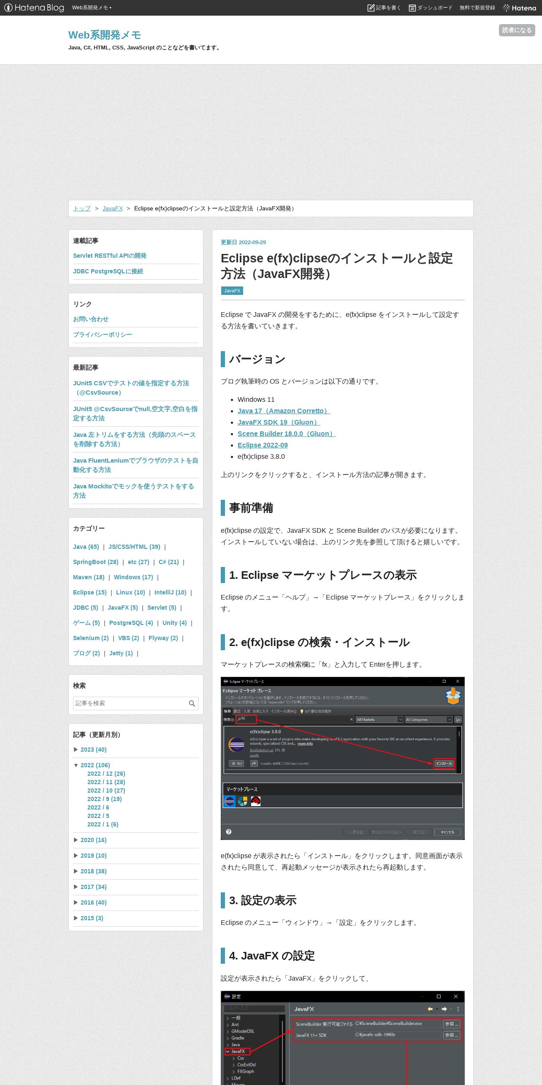The width and height of the screenshot is (542, 1085).
Task: Expand the 2015 (3) archive triangle
Action: click(76, 918)
